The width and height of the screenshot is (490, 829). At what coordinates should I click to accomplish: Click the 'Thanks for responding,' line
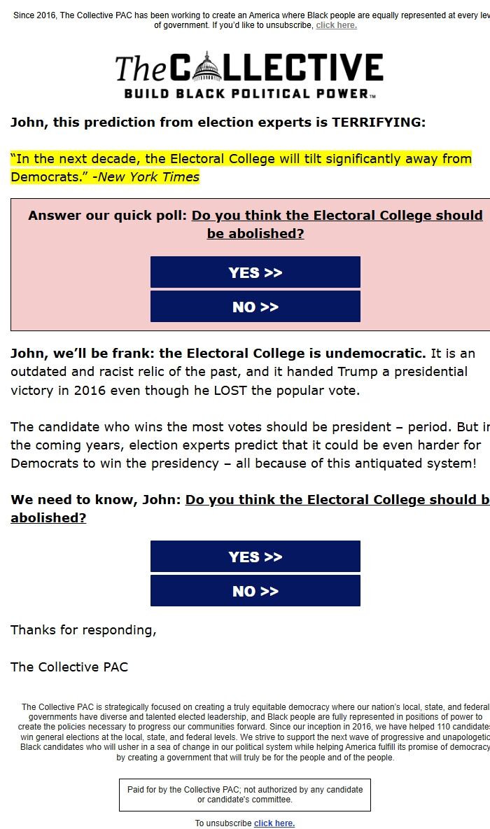point(83,630)
